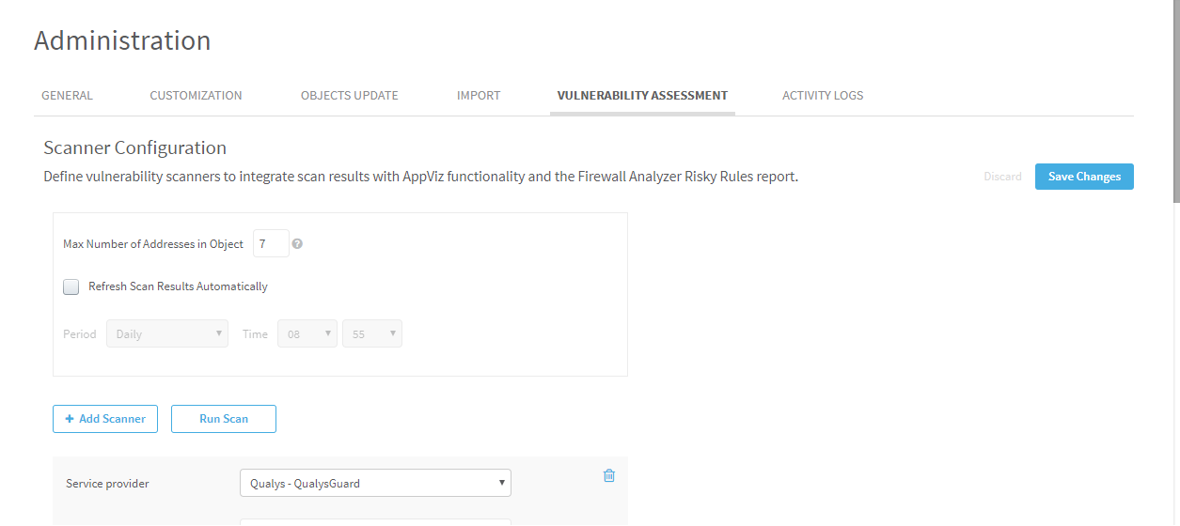Expand the Time minute dropdown showing 55
The width and height of the screenshot is (1180, 526).
pos(372,334)
